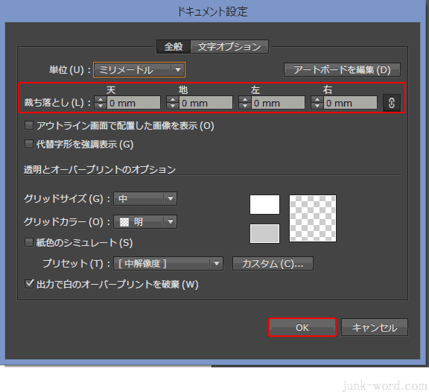
Task: Increase the 左 bleed stepper up arrow
Action: click(245, 100)
